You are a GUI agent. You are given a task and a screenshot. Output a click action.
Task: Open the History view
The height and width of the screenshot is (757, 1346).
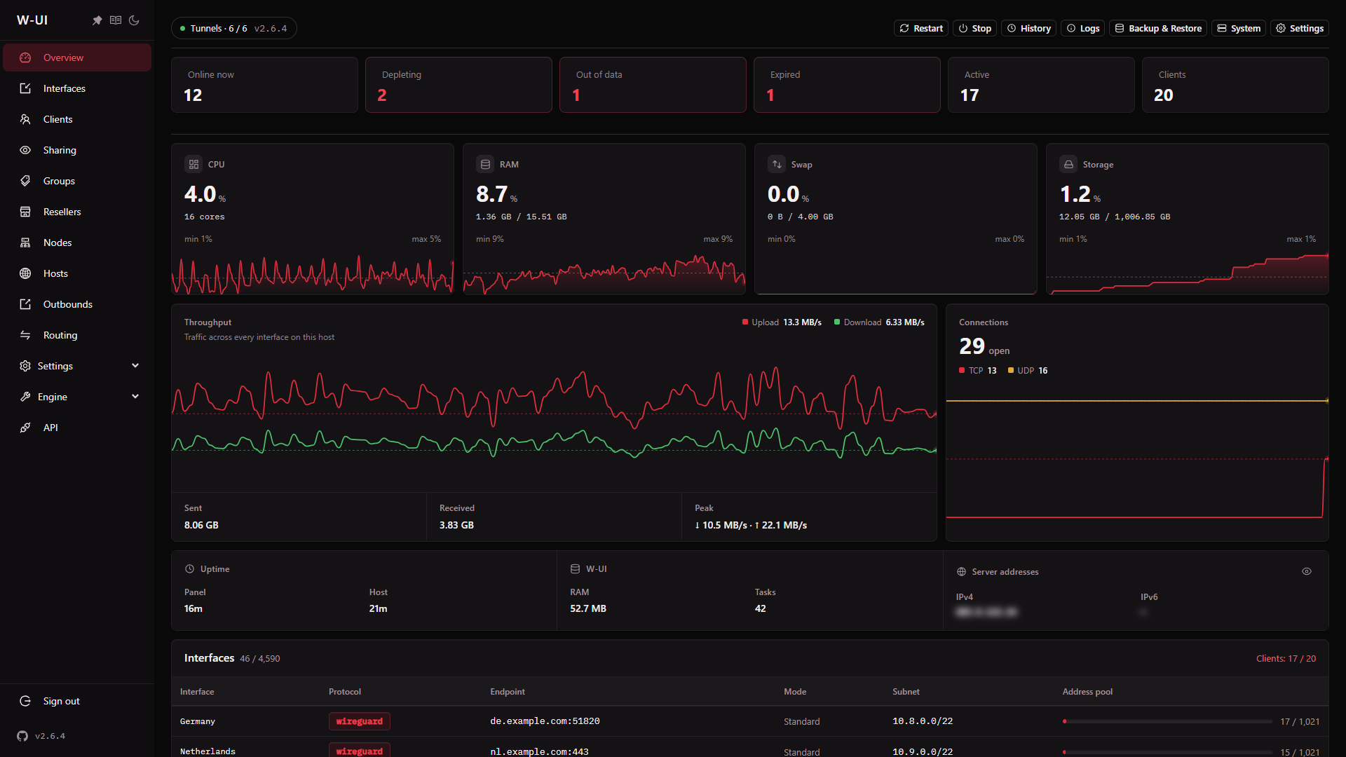[1028, 28]
